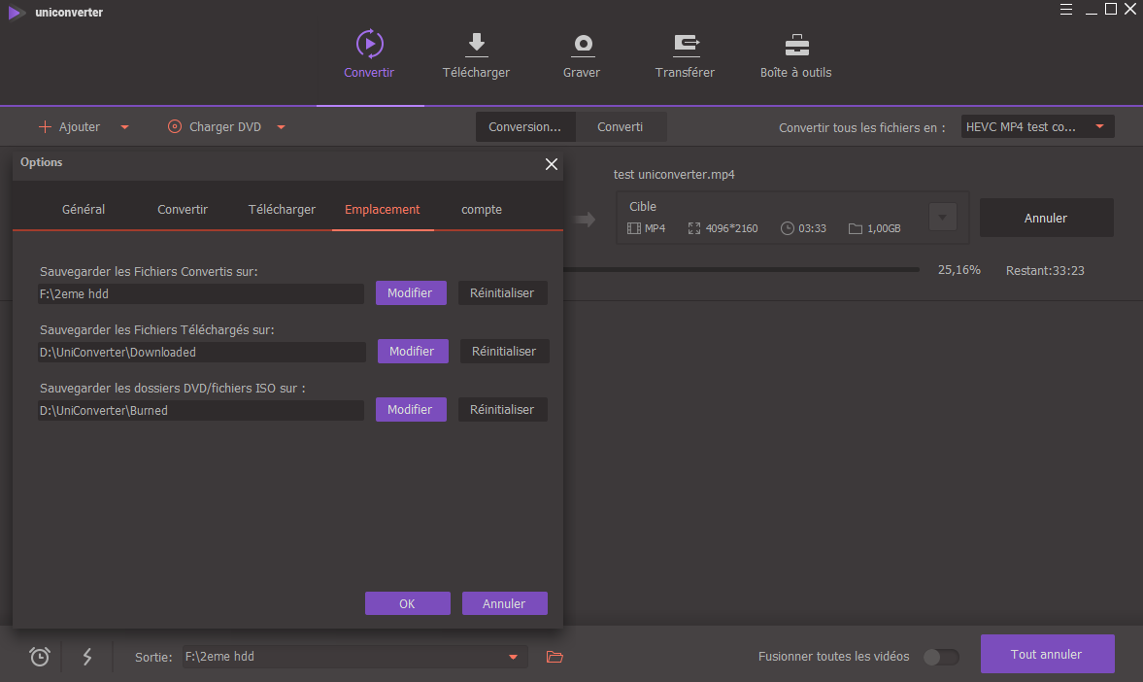The image size is (1143, 682).
Task: Expand the Charger DVD dropdown arrow
Action: [281, 127]
